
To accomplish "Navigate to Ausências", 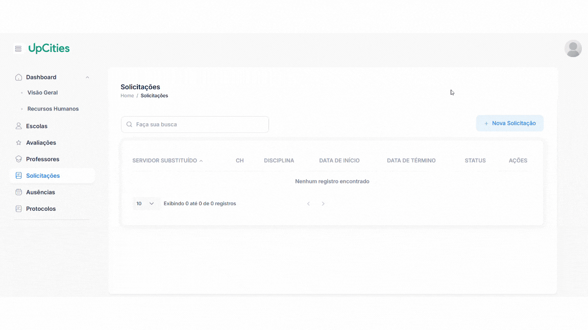I will point(40,192).
